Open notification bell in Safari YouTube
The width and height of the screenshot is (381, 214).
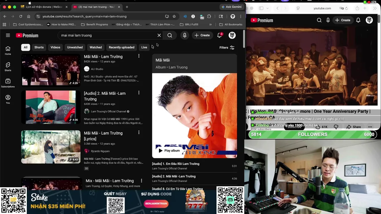(358, 20)
